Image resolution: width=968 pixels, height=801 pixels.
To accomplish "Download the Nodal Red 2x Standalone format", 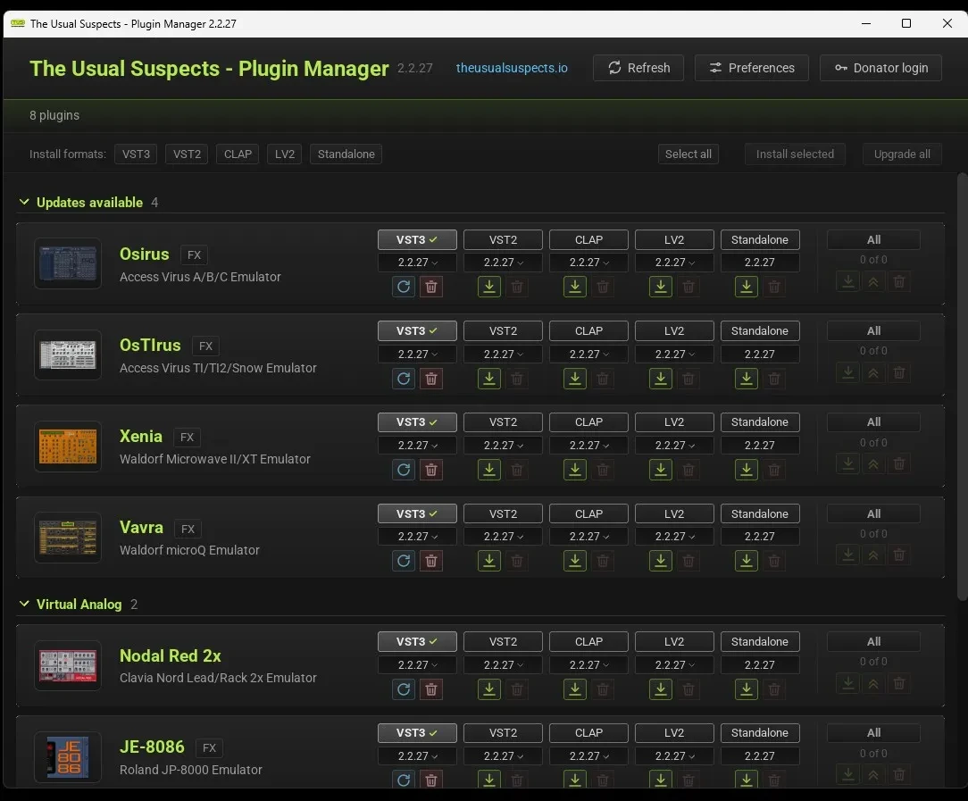I will coord(746,688).
